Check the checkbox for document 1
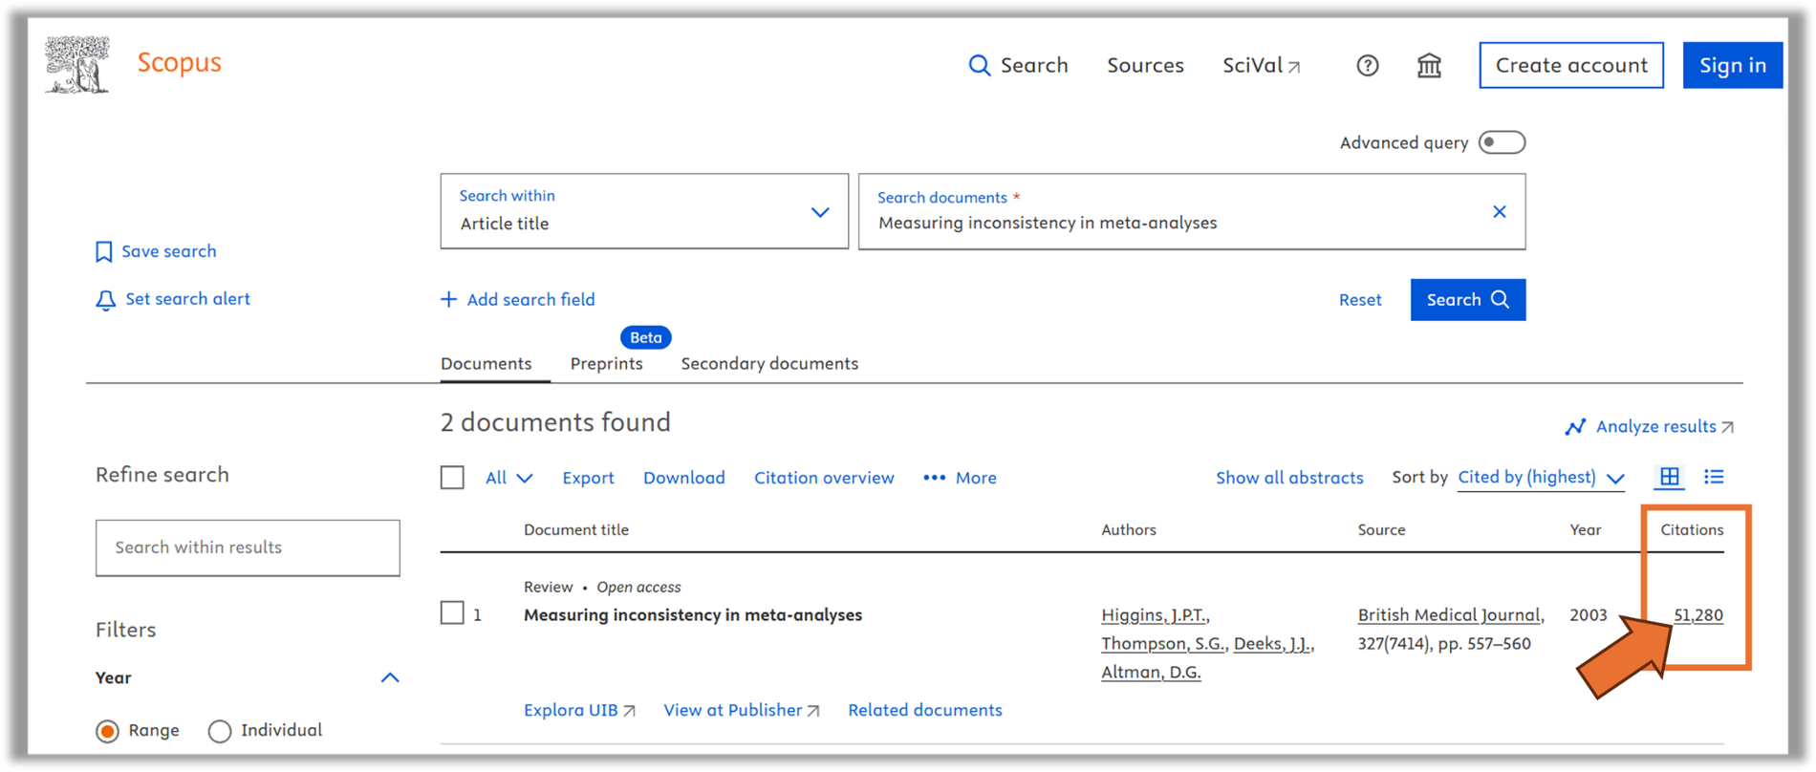This screenshot has height=772, width=1816. 452,613
